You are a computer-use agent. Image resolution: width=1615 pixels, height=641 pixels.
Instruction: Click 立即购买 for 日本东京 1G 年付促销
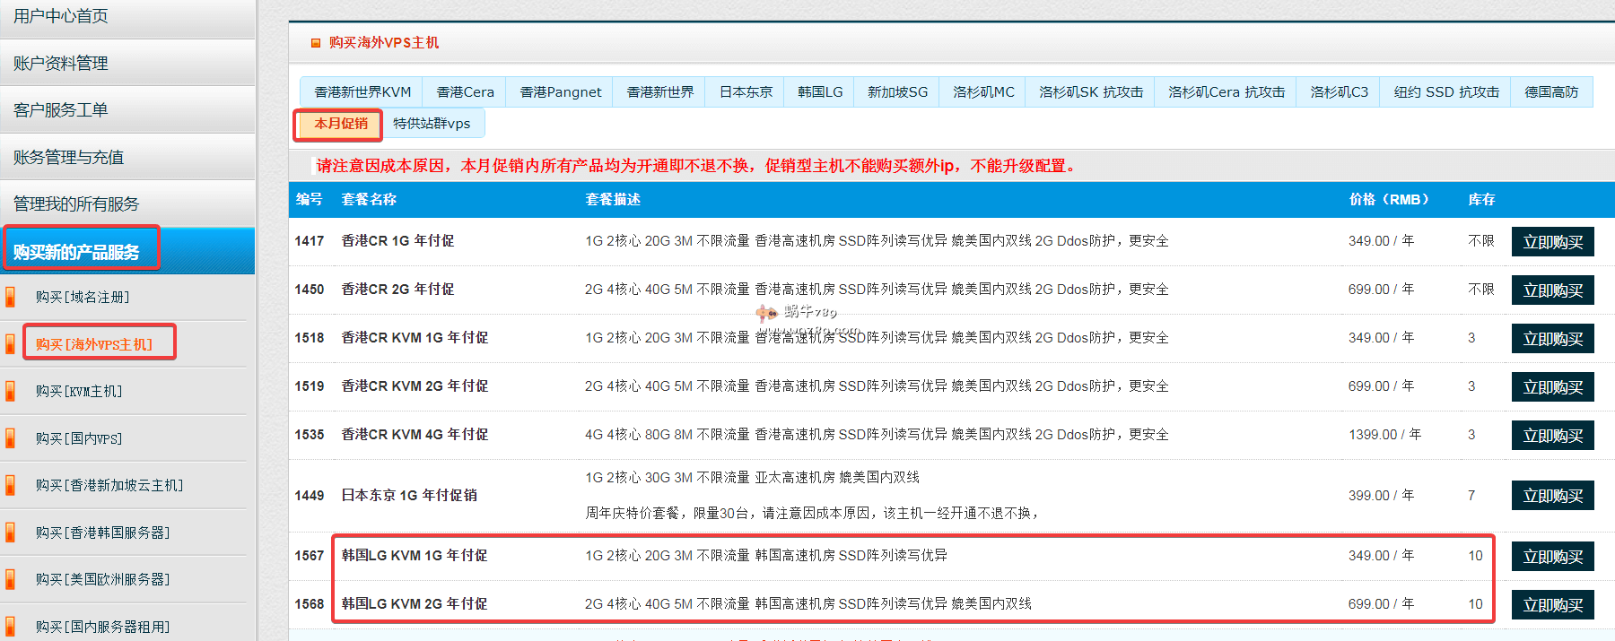[x=1552, y=496]
